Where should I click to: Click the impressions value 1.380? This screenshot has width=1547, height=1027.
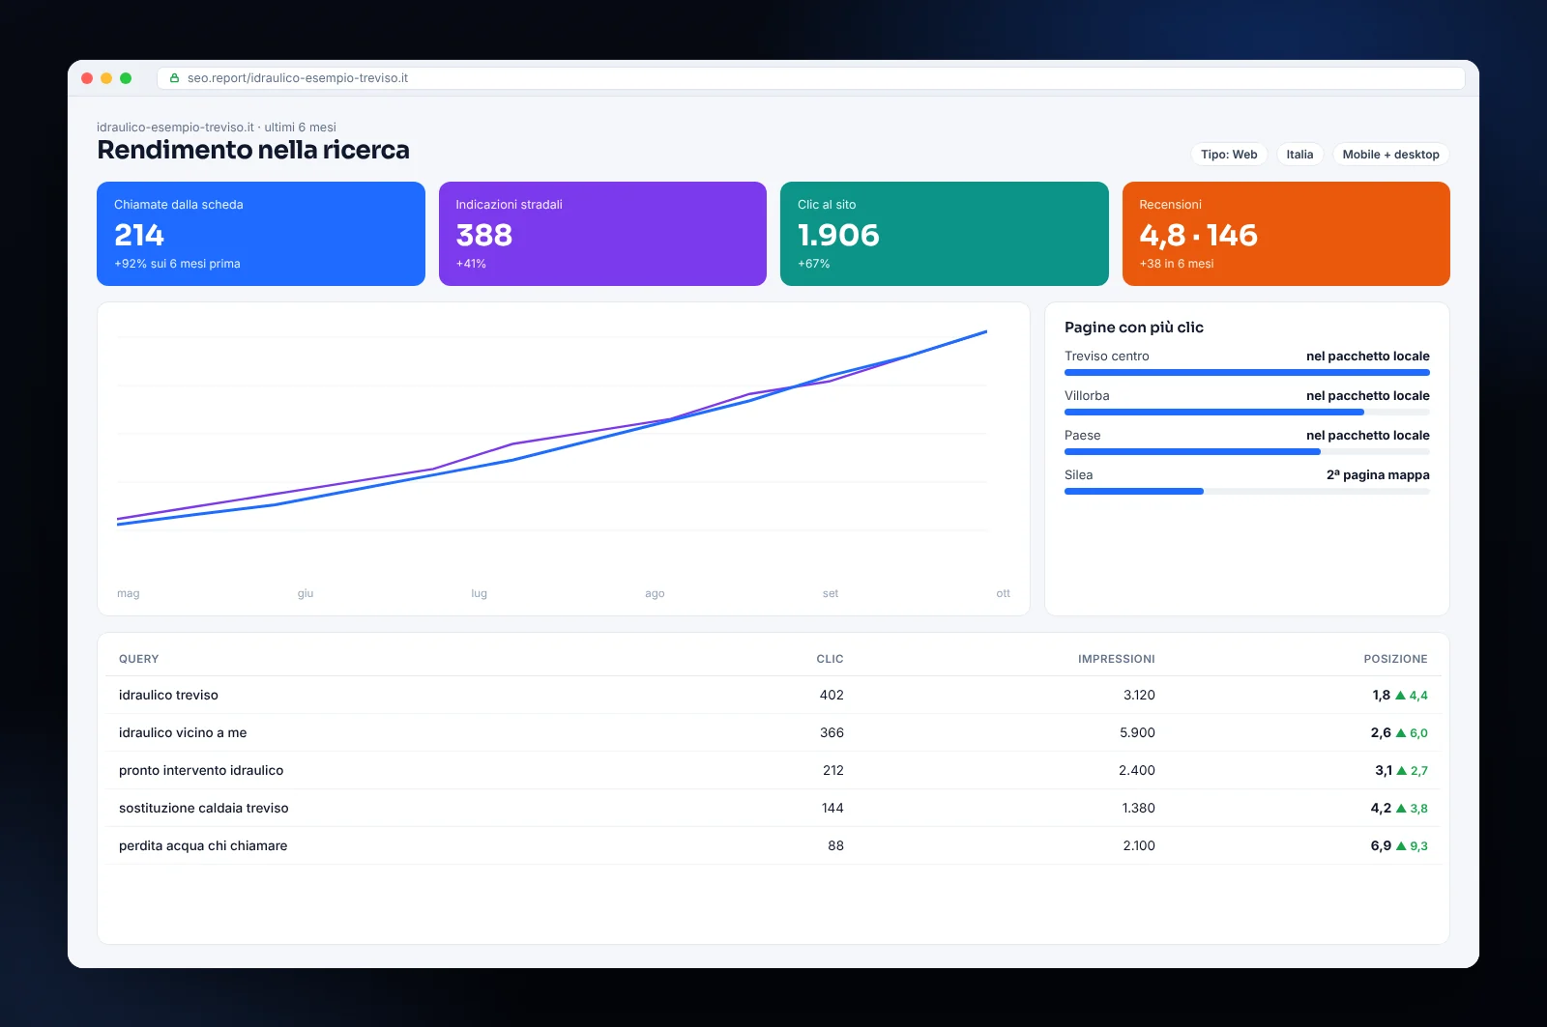click(x=1138, y=808)
